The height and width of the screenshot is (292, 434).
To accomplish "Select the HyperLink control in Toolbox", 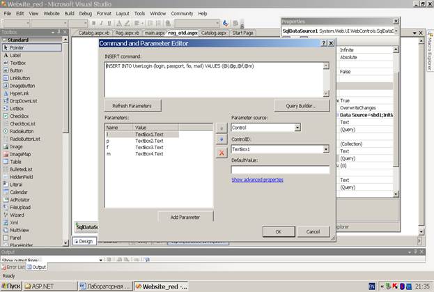I will coord(31,93).
